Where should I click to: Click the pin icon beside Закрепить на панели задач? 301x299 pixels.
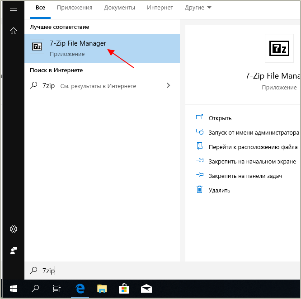point(200,174)
